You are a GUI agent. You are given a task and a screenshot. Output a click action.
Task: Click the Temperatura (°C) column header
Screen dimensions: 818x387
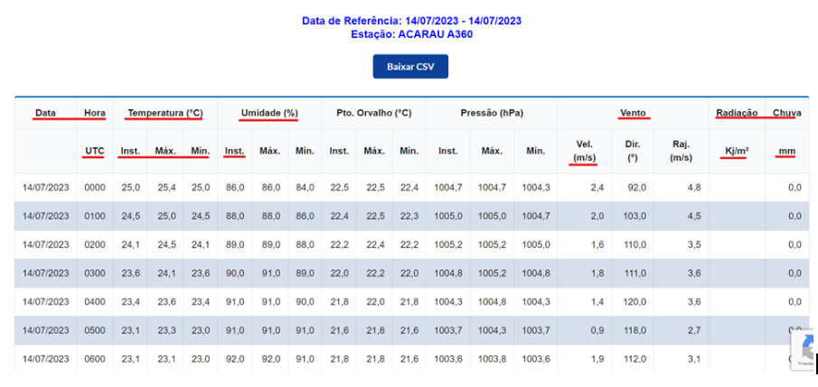coord(165,113)
